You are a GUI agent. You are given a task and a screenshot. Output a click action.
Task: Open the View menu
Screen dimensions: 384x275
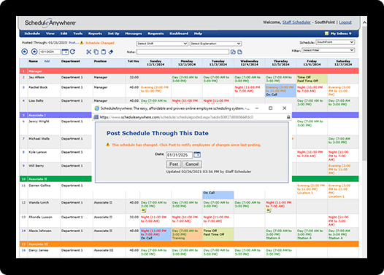point(50,33)
